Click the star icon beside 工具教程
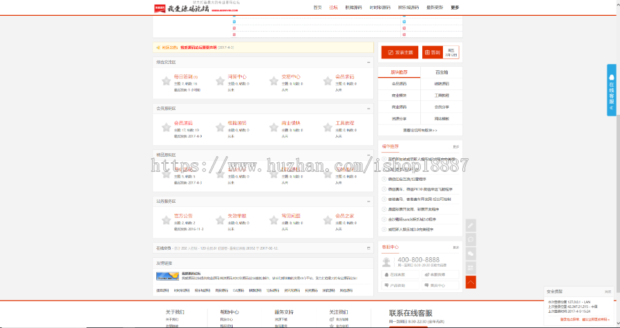Viewport: 620px width, 328px height. (x=327, y=127)
